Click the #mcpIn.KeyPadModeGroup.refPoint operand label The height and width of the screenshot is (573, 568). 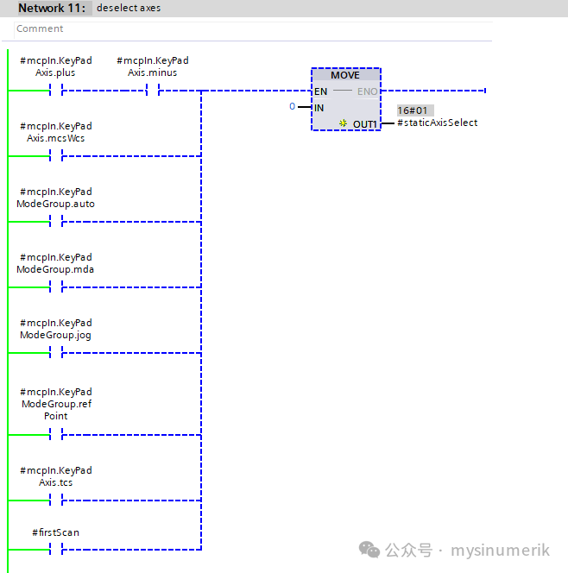coord(55,404)
